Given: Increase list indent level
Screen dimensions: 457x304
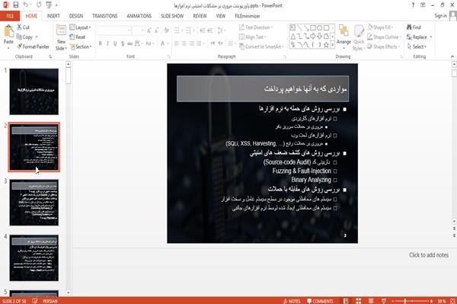Looking at the screenshot, I should [x=210, y=30].
